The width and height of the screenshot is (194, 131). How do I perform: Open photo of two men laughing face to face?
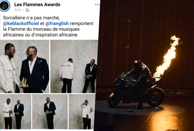point(24,66)
